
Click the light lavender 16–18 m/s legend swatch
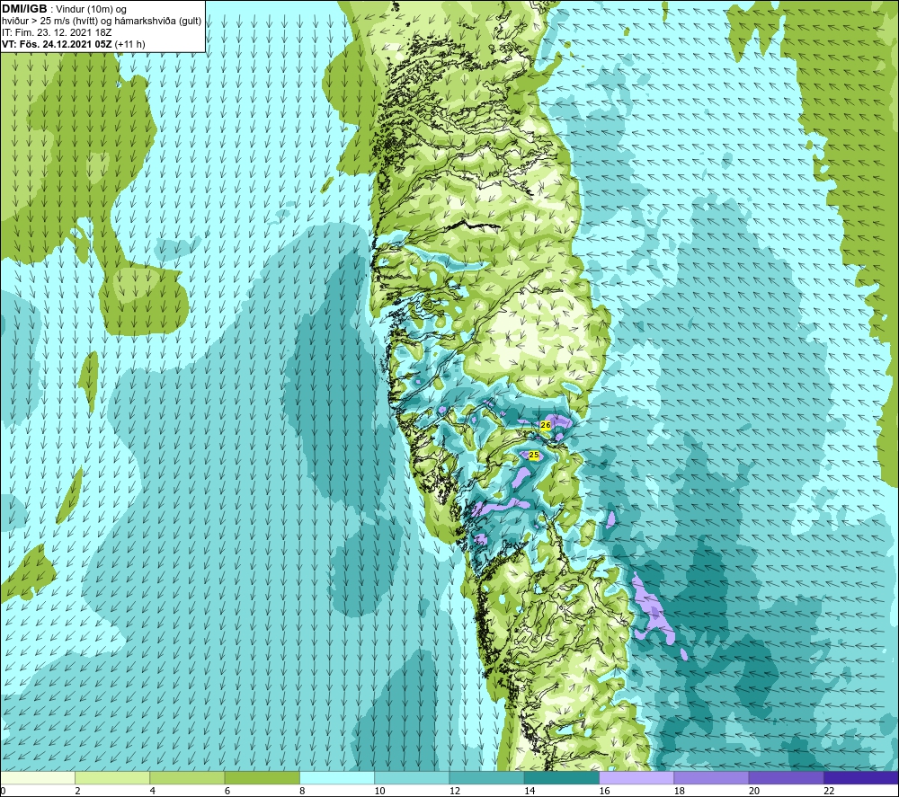click(636, 778)
